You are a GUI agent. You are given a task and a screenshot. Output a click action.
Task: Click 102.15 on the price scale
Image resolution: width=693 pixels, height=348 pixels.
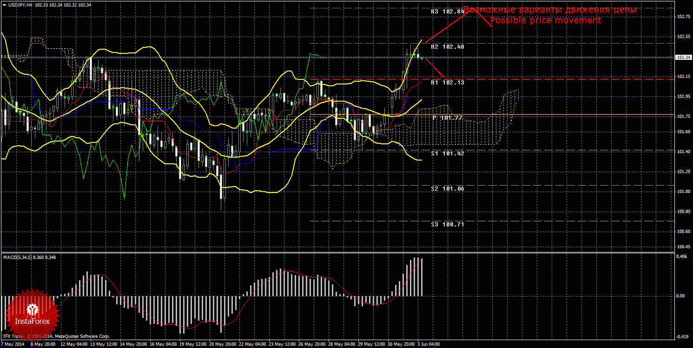click(x=683, y=76)
